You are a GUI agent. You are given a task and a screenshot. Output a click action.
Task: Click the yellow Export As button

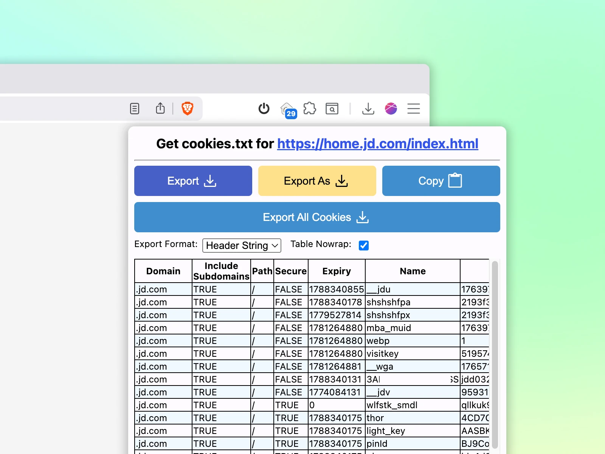coord(317,181)
